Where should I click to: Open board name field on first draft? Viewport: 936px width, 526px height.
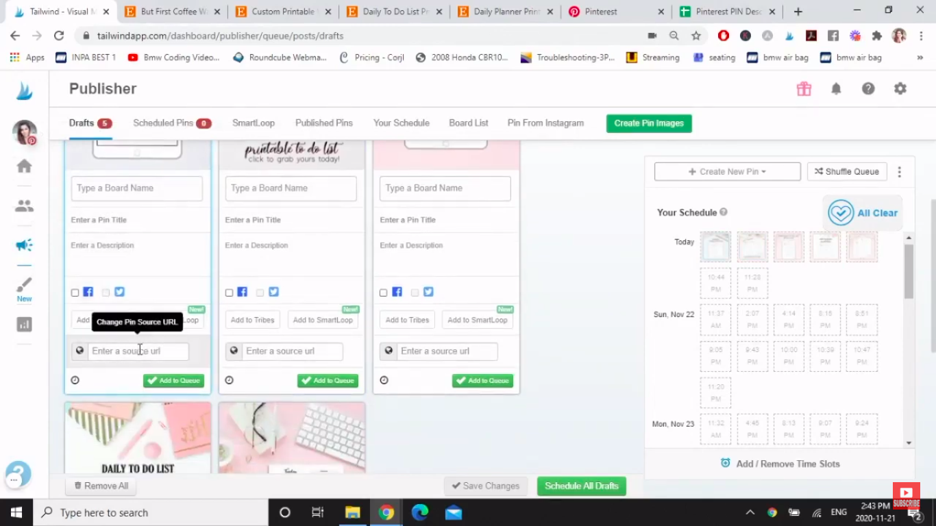136,188
